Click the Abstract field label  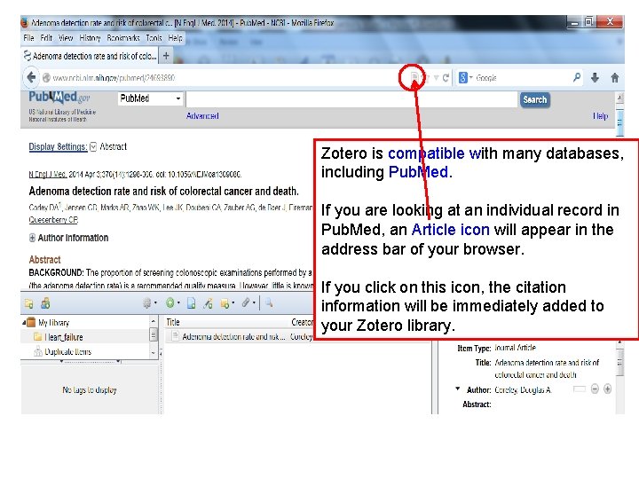pos(477,404)
